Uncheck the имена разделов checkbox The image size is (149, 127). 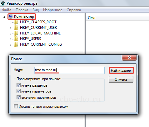[x=18, y=85]
